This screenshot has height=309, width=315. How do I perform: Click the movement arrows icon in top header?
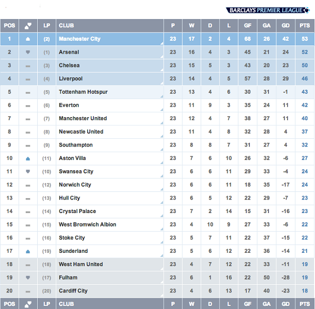click(x=28, y=26)
